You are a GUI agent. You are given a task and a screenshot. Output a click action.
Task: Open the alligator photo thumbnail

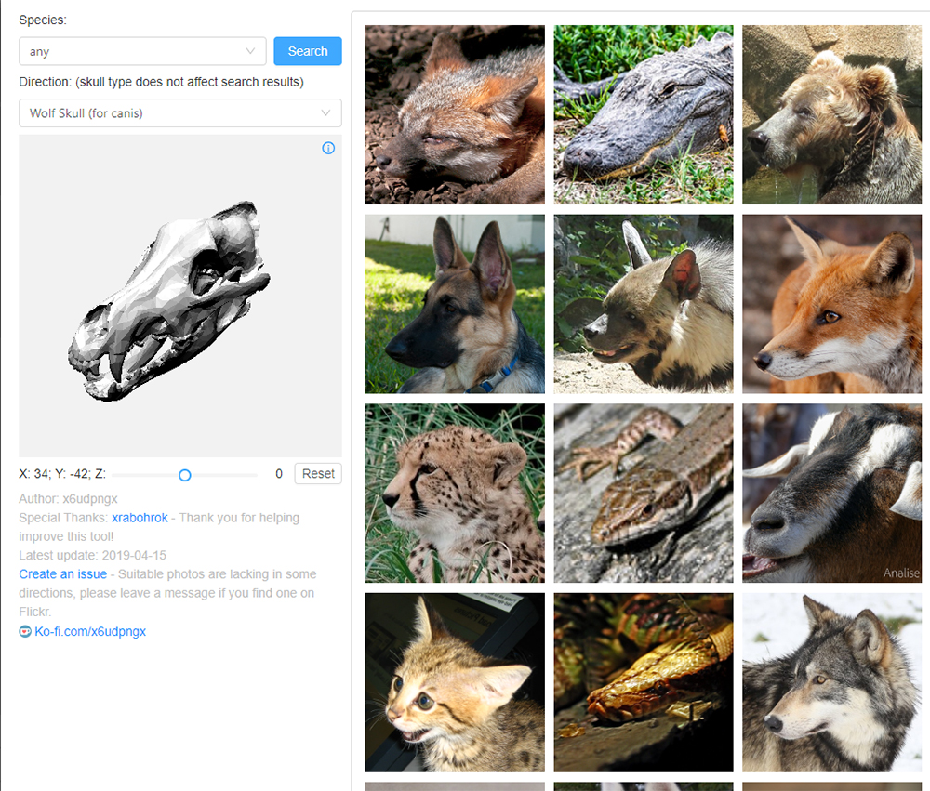[644, 114]
